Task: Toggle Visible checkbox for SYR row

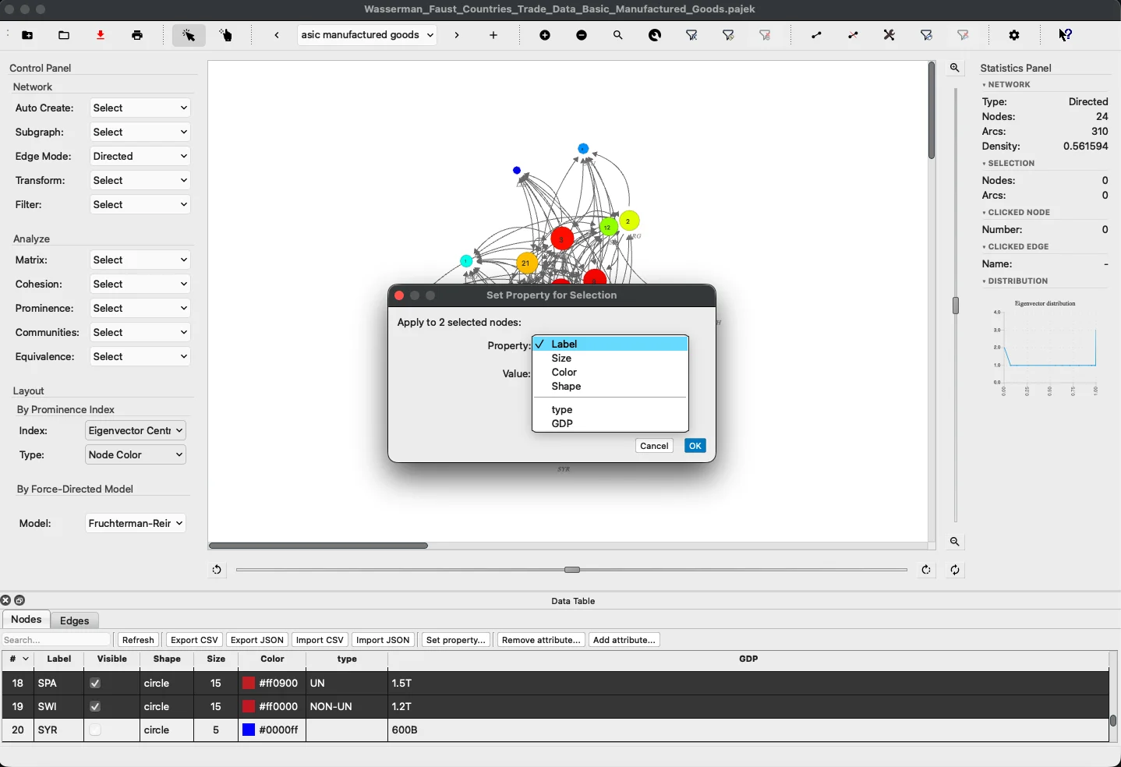Action: (95, 730)
